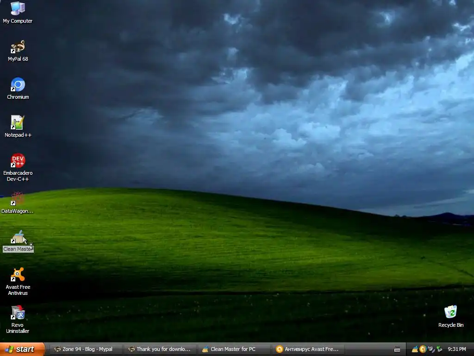Viewport: 474px width, 356px height.
Task: Open the My Computer desktop icon
Action: click(18, 12)
